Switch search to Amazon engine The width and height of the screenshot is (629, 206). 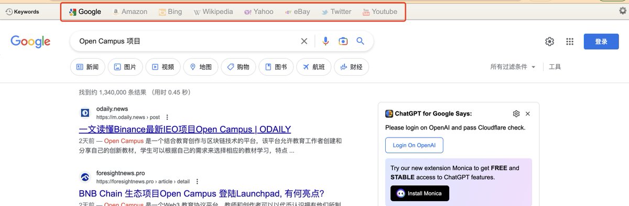(x=130, y=12)
